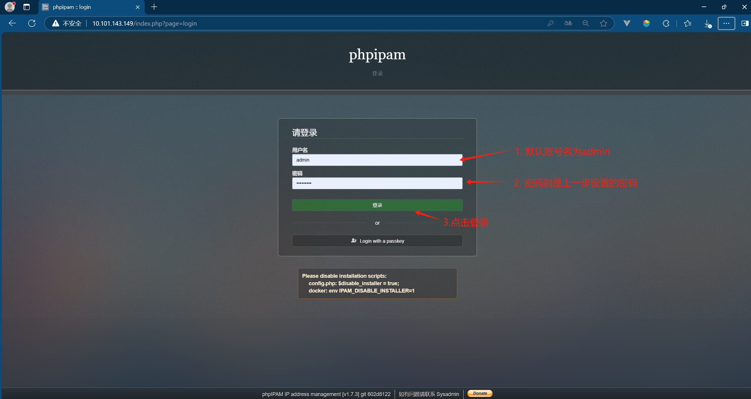Choose Login with a passkey
The image size is (751, 399).
377,241
